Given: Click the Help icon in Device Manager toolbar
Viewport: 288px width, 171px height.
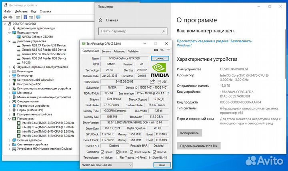Looking at the screenshot, I should [25, 17].
